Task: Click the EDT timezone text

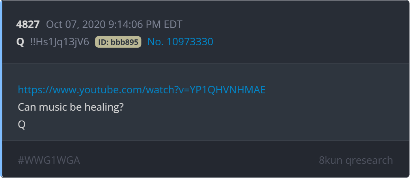Action: click(173, 24)
